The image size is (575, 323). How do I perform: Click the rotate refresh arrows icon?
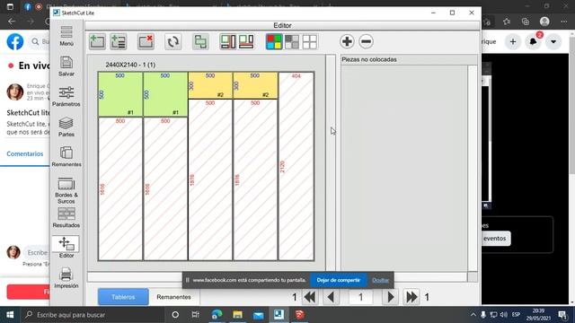pos(172,41)
